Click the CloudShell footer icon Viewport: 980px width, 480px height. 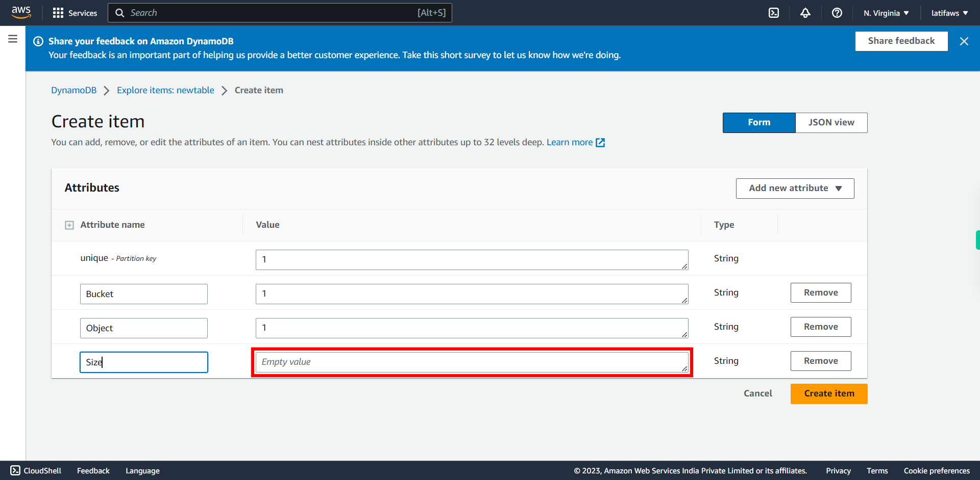click(15, 470)
